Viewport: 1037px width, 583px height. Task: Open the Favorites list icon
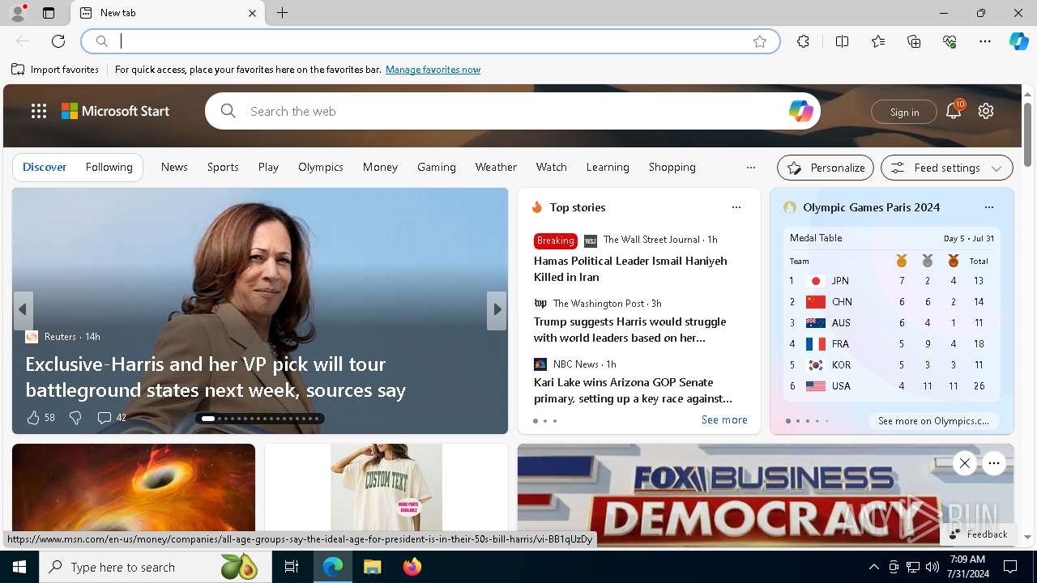tap(878, 41)
